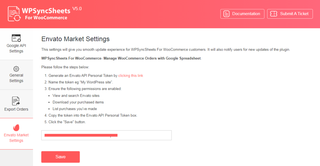The height and width of the screenshot is (166, 320).
Task: Click the Export Orders sheet-arrow icon
Action: (x=16, y=101)
